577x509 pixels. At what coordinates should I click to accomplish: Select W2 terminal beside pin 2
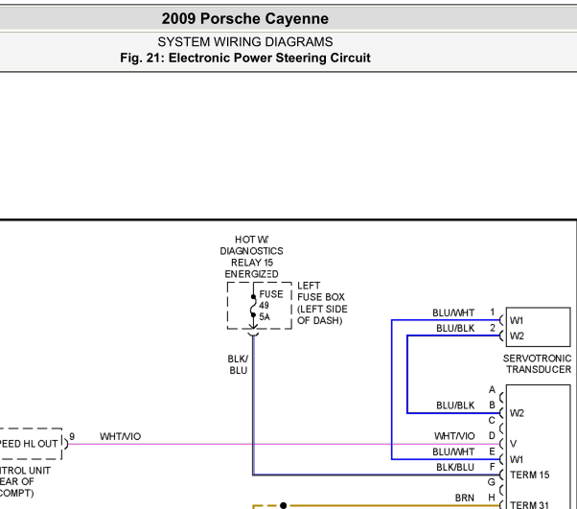tap(517, 336)
